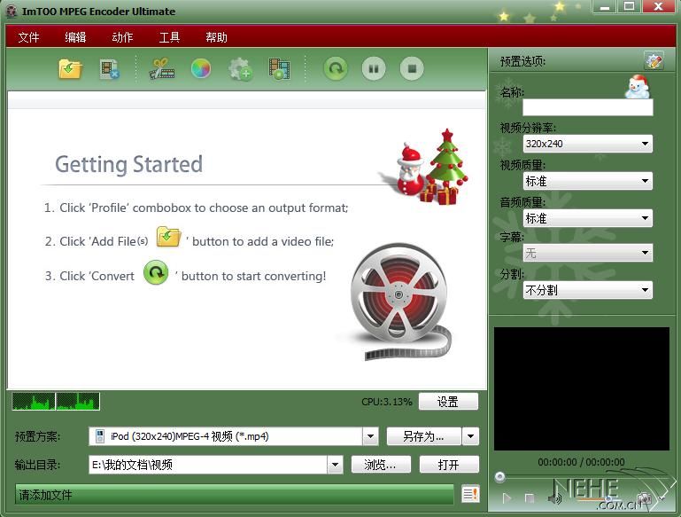Open the 分割 不分割 dropdown
This screenshot has width=681, height=517.
[x=587, y=290]
